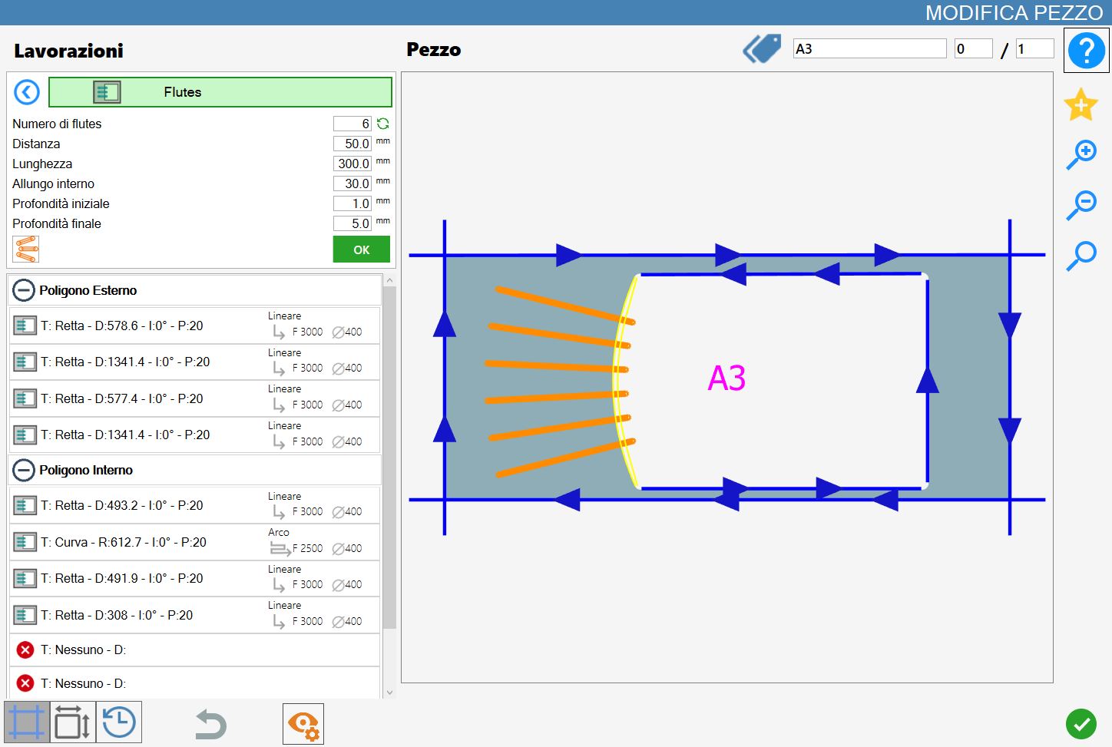This screenshot has height=747, width=1112.
Task: Click the orange flutes direction icon
Action: pyautogui.click(x=26, y=249)
